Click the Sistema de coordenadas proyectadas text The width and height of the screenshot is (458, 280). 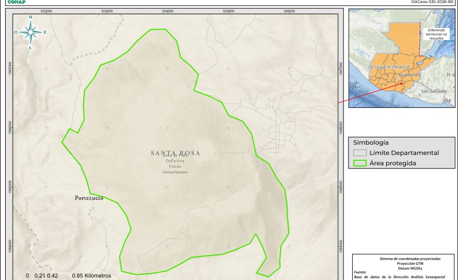pos(404,259)
